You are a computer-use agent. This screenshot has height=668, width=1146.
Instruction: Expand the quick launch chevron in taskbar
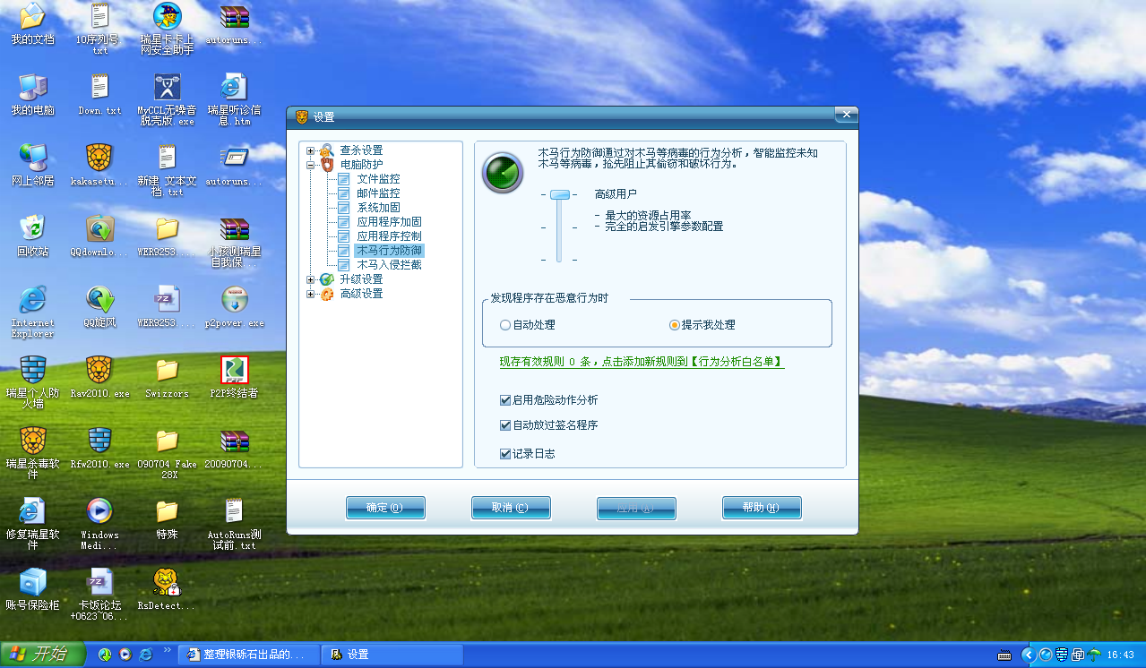click(166, 650)
